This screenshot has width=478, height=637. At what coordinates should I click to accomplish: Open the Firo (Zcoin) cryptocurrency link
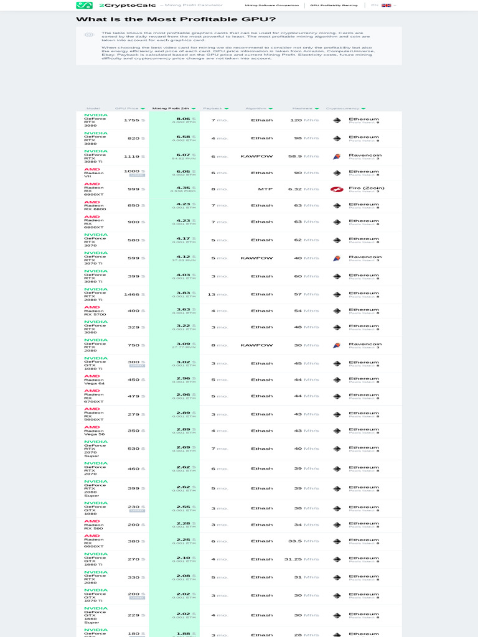click(366, 188)
